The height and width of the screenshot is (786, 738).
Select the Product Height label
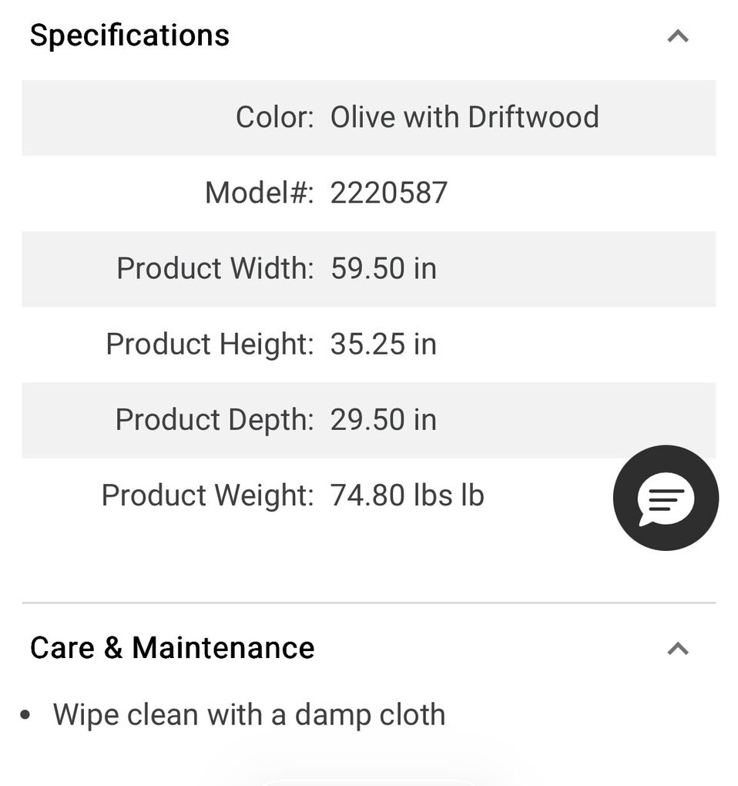(210, 344)
